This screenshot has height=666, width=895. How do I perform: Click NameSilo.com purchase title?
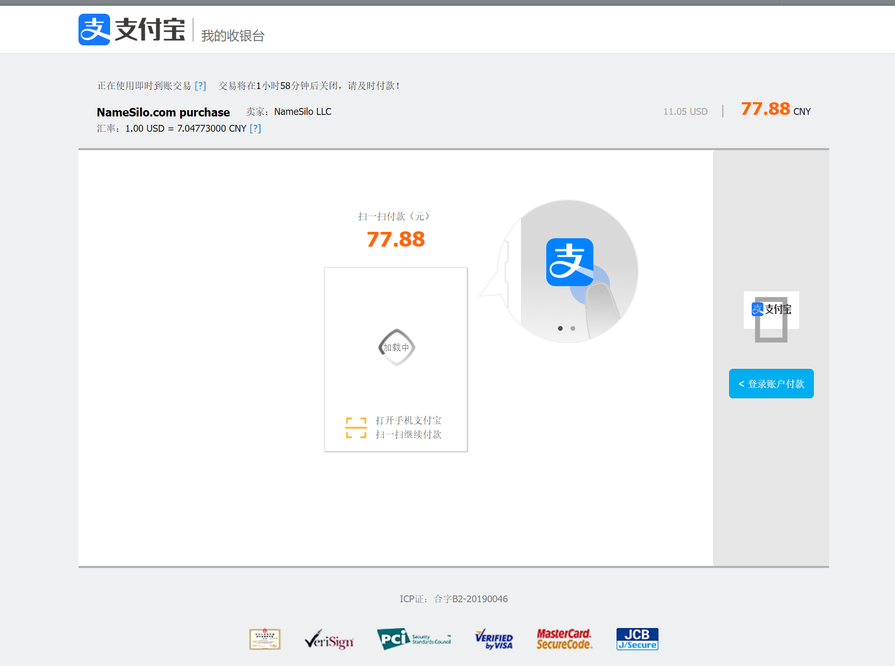[163, 112]
